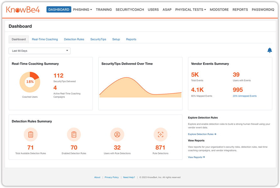Select the SecurityTips tab

(98, 39)
